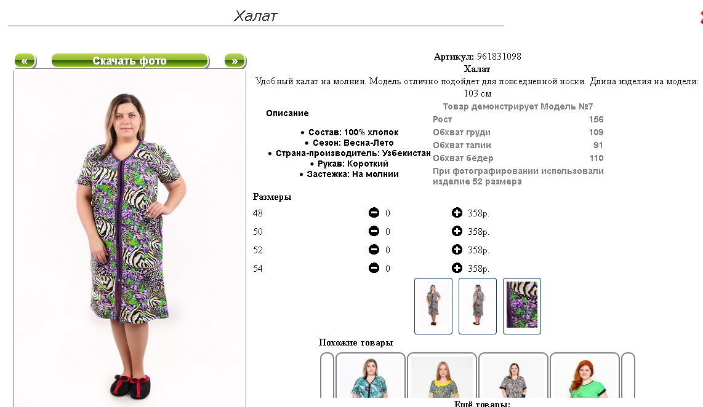This screenshot has height=407, width=703.
Task: Open the back view thumbnail of the robe
Action: point(478,306)
